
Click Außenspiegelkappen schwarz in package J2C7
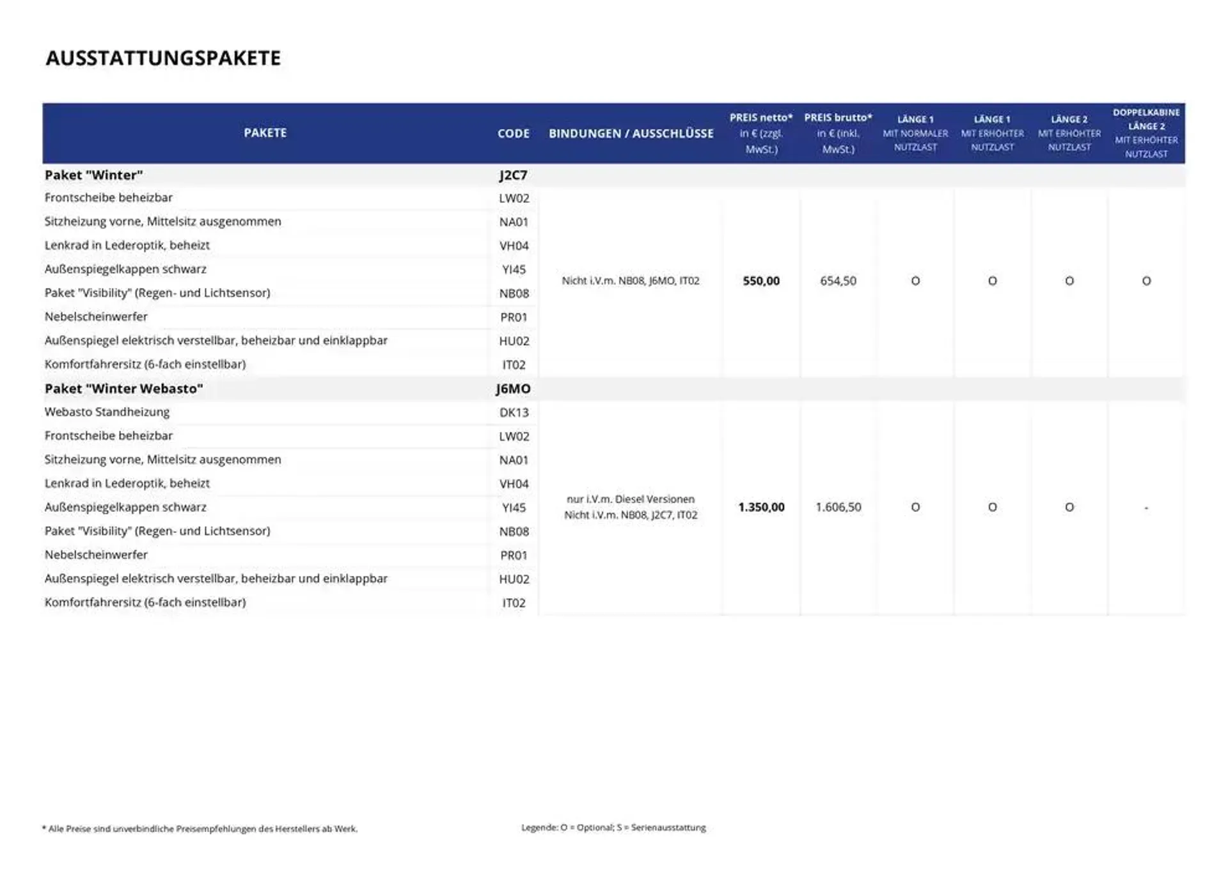click(x=125, y=269)
